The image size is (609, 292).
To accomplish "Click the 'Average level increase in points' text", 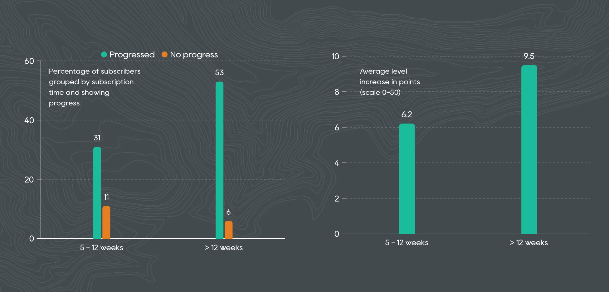I will [390, 82].
